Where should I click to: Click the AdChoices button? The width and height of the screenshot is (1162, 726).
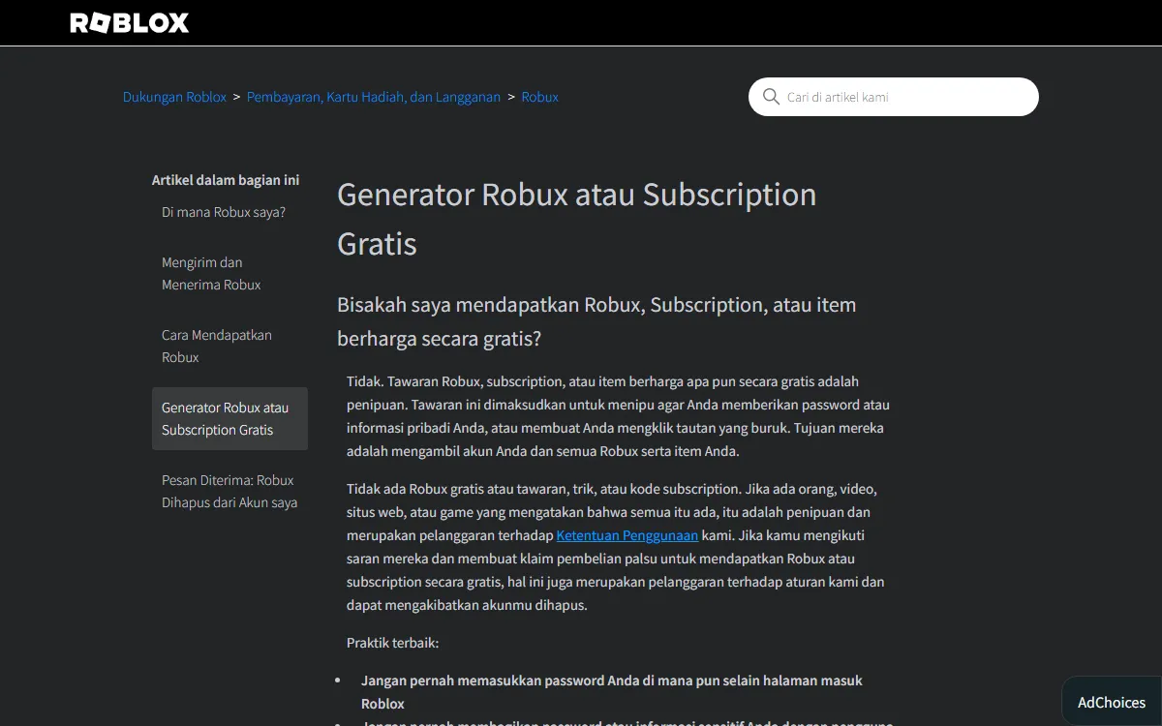1112,702
